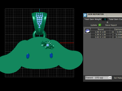Click the slider handle below gem weight
122x91 pixels.
point(108,22)
